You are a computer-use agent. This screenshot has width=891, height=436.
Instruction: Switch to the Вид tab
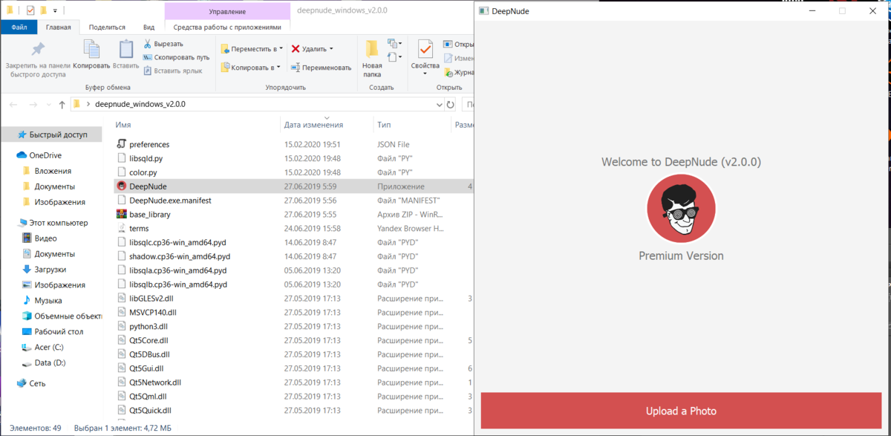point(148,27)
